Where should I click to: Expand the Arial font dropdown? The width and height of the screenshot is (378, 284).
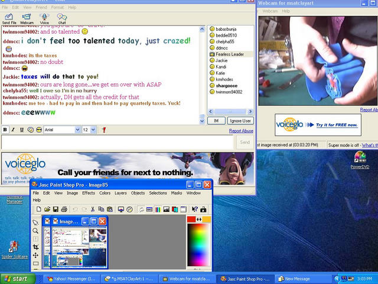(77, 130)
